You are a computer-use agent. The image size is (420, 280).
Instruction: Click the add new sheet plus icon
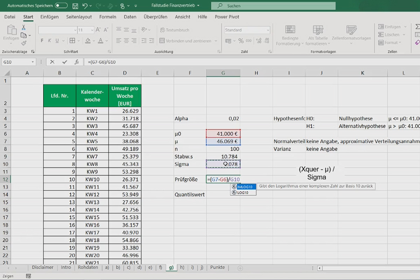[240, 268]
